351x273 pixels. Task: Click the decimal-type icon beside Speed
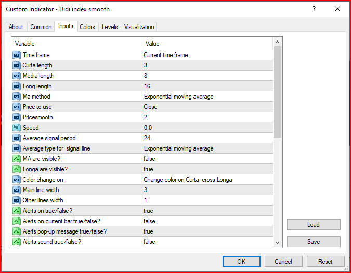pyautogui.click(x=16, y=128)
